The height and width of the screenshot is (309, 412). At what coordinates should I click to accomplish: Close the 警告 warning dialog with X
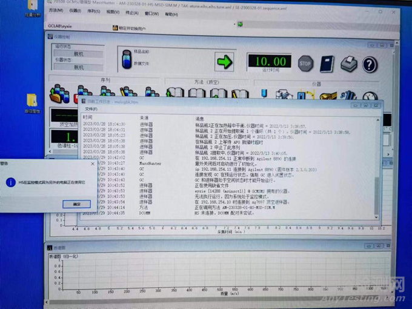[x=92, y=164]
